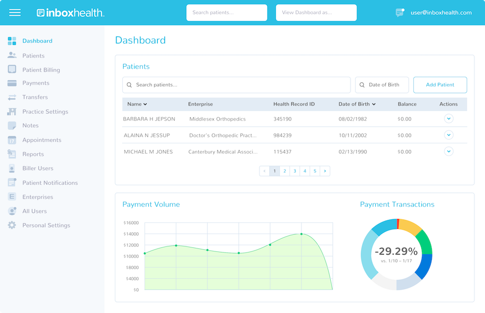Click health record ID 984239
The height and width of the screenshot is (313, 485).
click(x=282, y=135)
